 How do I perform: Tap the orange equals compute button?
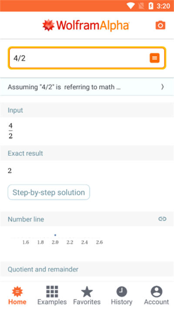click(154, 58)
